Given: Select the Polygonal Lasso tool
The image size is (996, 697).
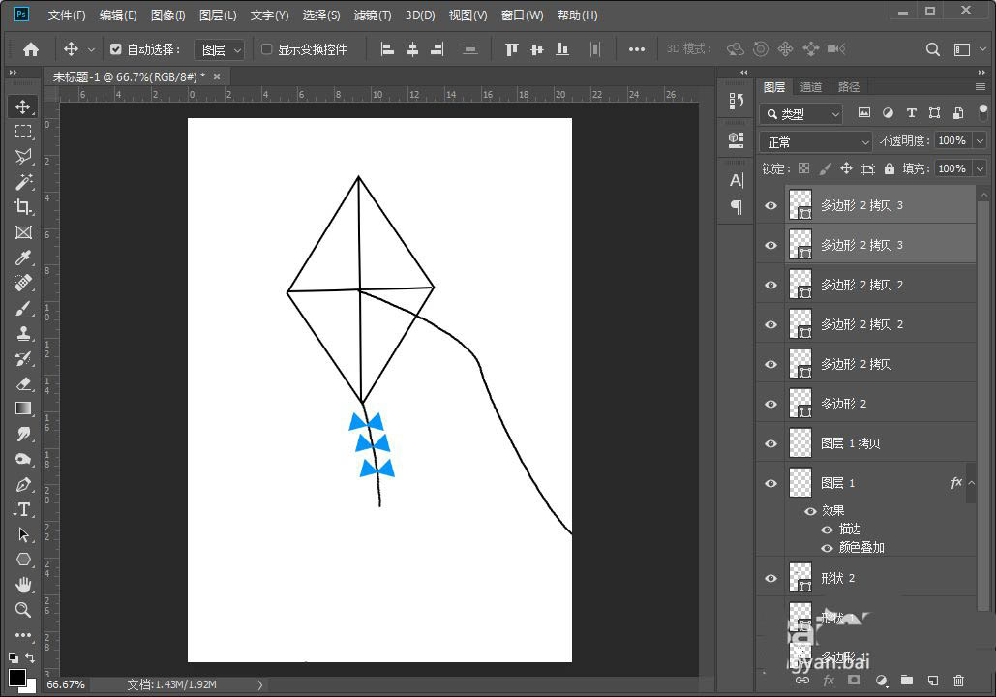Looking at the screenshot, I should pyautogui.click(x=23, y=156).
